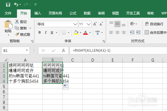Switch to the 插入 tab
Viewport: 167px width, 111px height.
[x=38, y=13]
